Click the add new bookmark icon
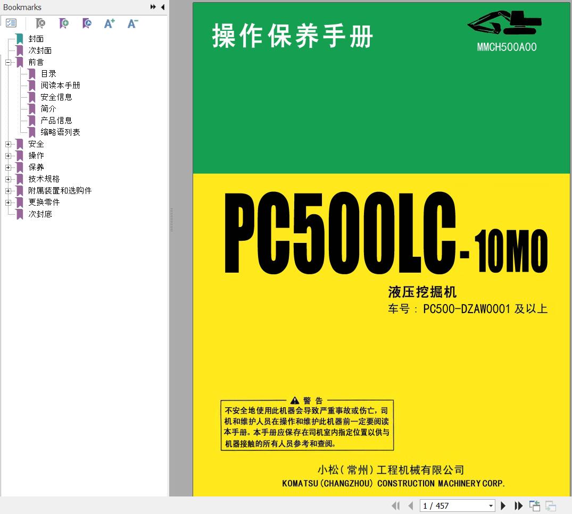This screenshot has width=572, height=514. (x=64, y=23)
